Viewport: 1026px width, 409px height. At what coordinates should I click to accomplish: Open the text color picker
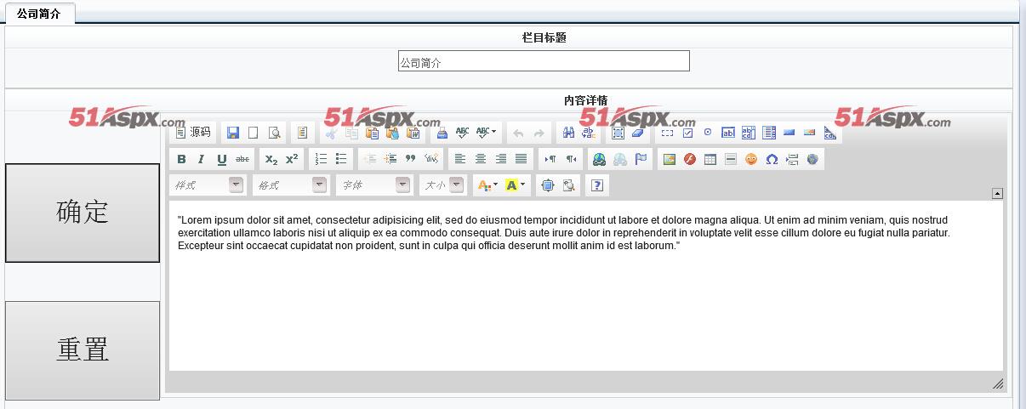[x=487, y=185]
